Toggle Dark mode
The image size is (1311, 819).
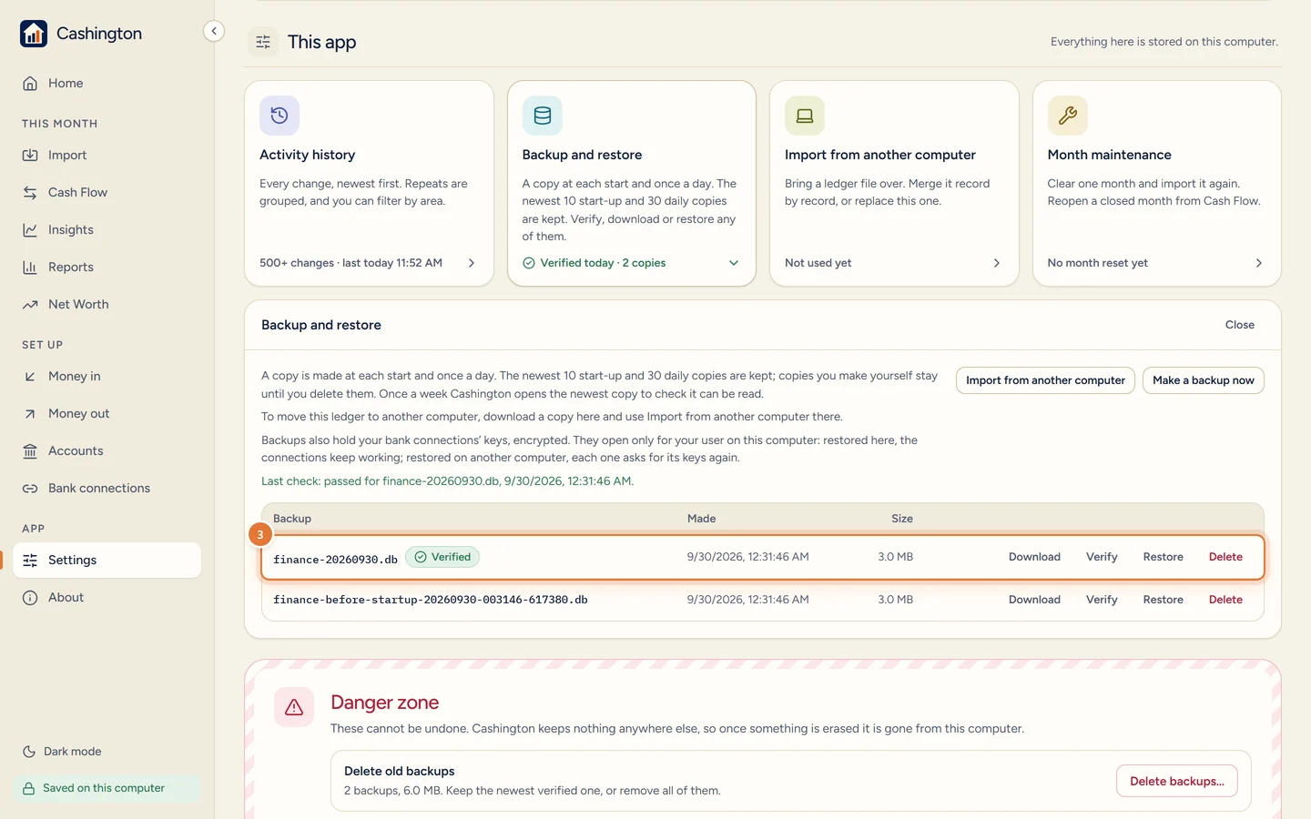click(62, 752)
